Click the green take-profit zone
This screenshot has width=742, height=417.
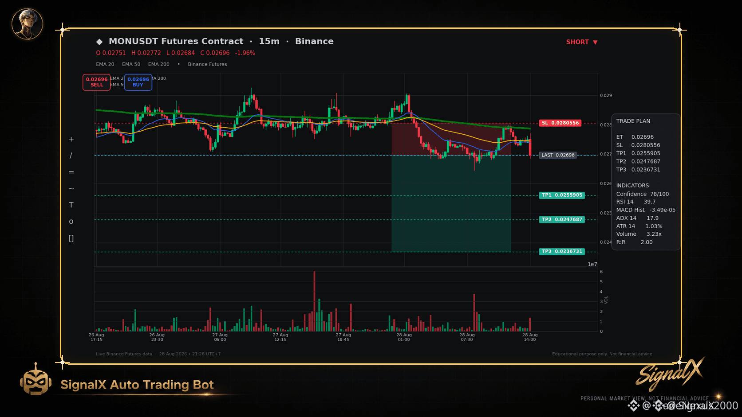(x=451, y=203)
